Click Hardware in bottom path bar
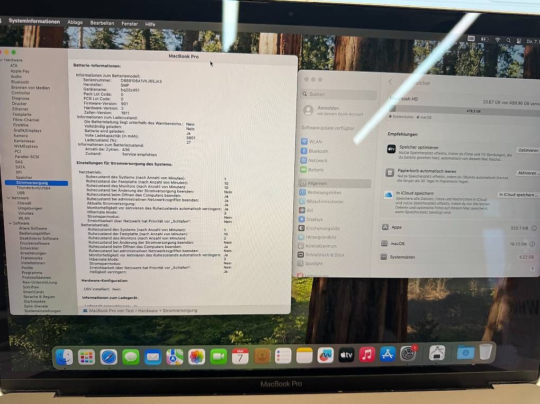 coord(148,310)
